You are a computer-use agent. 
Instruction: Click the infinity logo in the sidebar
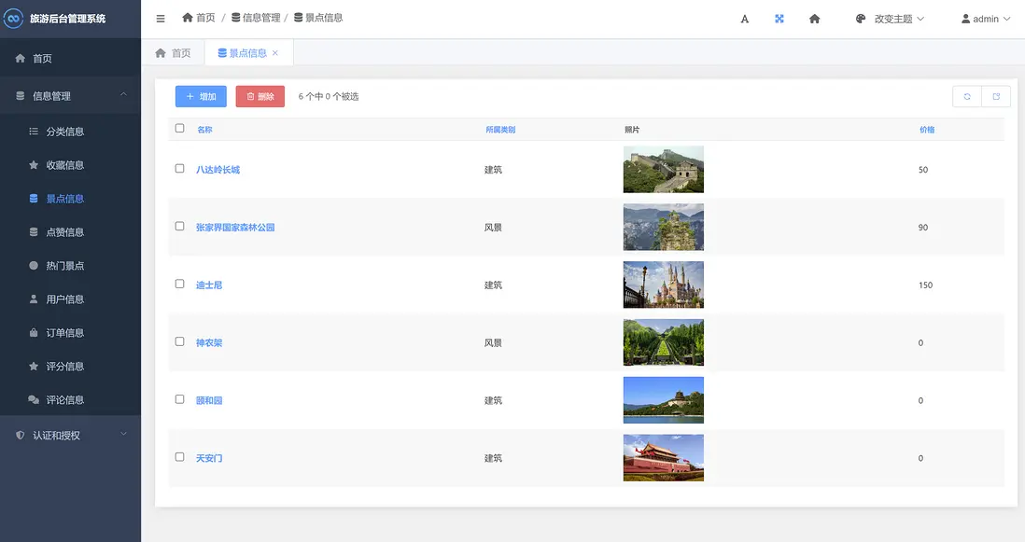click(13, 19)
